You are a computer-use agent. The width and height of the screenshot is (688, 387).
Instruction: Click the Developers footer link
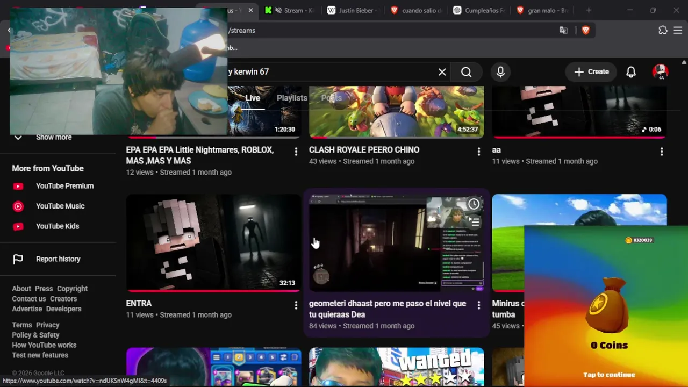(63, 309)
